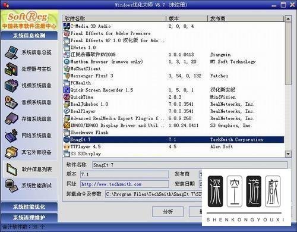The width and height of the screenshot is (297, 232).
Task: Click the vertical scrollbar thumb in list
Action: (288, 54)
